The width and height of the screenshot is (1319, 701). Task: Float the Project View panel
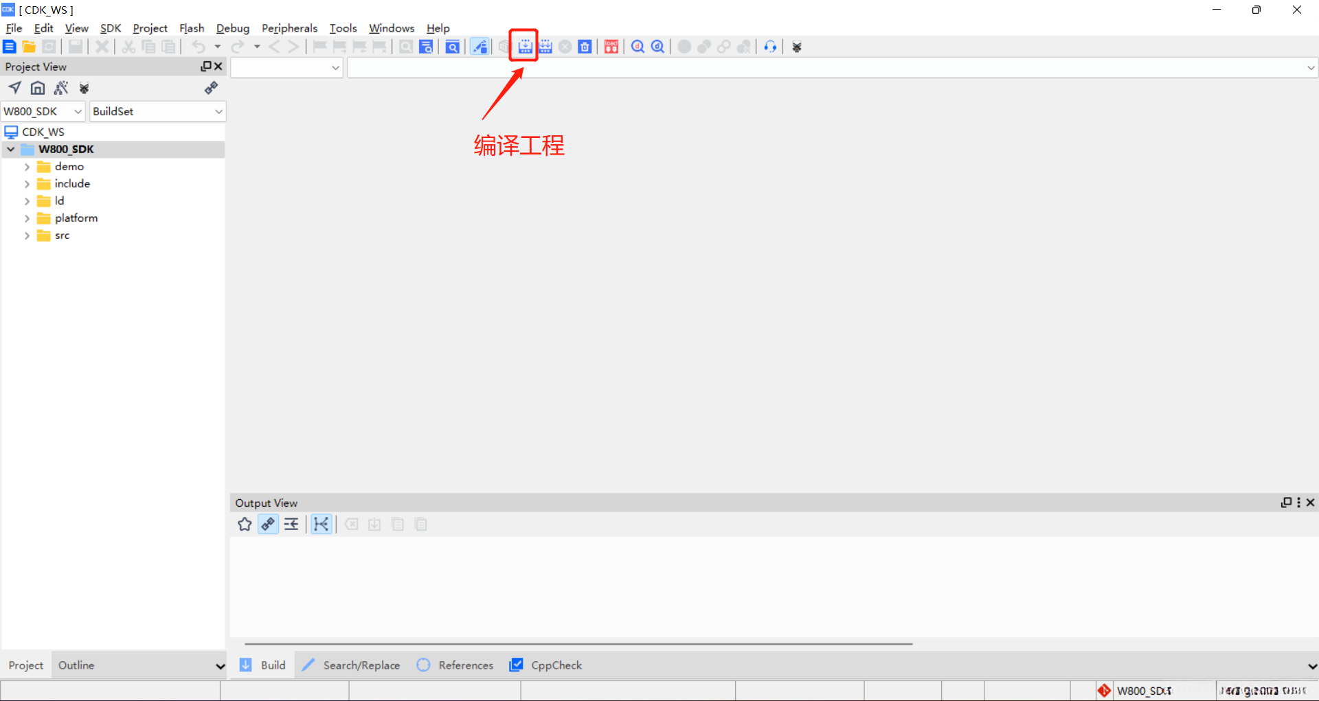click(x=205, y=67)
